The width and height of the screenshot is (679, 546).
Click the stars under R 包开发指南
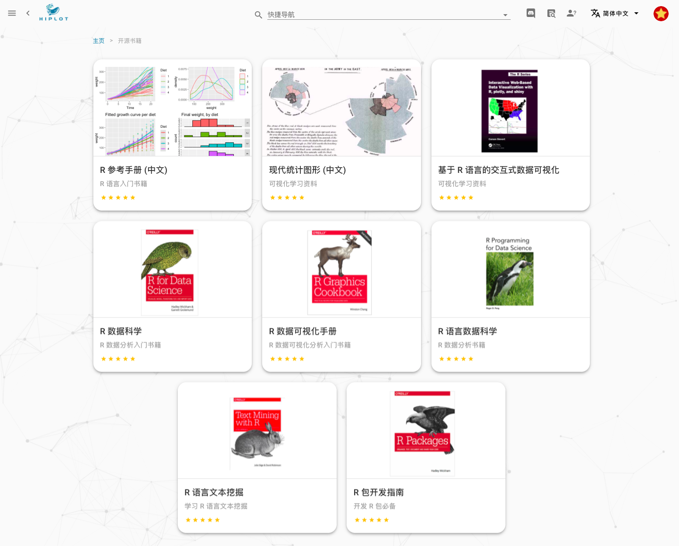[x=372, y=520]
